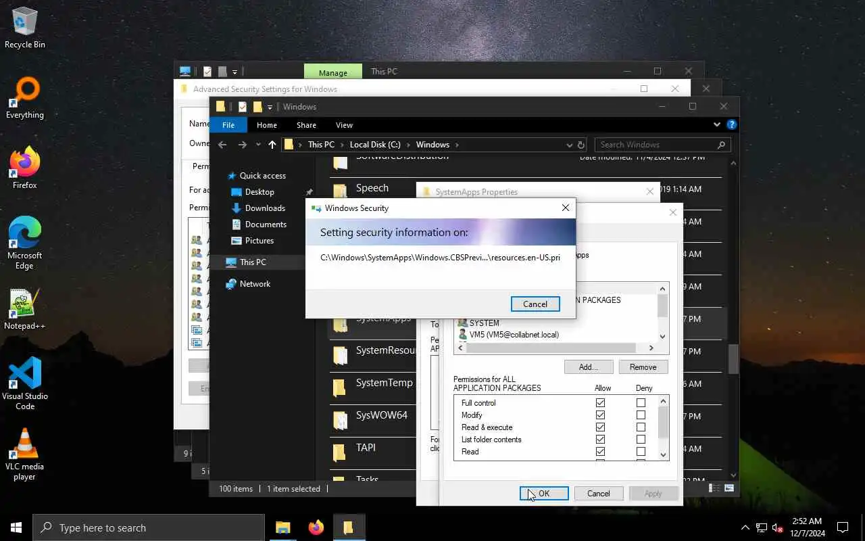The height and width of the screenshot is (541, 865).
Task: Click the Search Windows input field
Action: pyautogui.click(x=656, y=145)
